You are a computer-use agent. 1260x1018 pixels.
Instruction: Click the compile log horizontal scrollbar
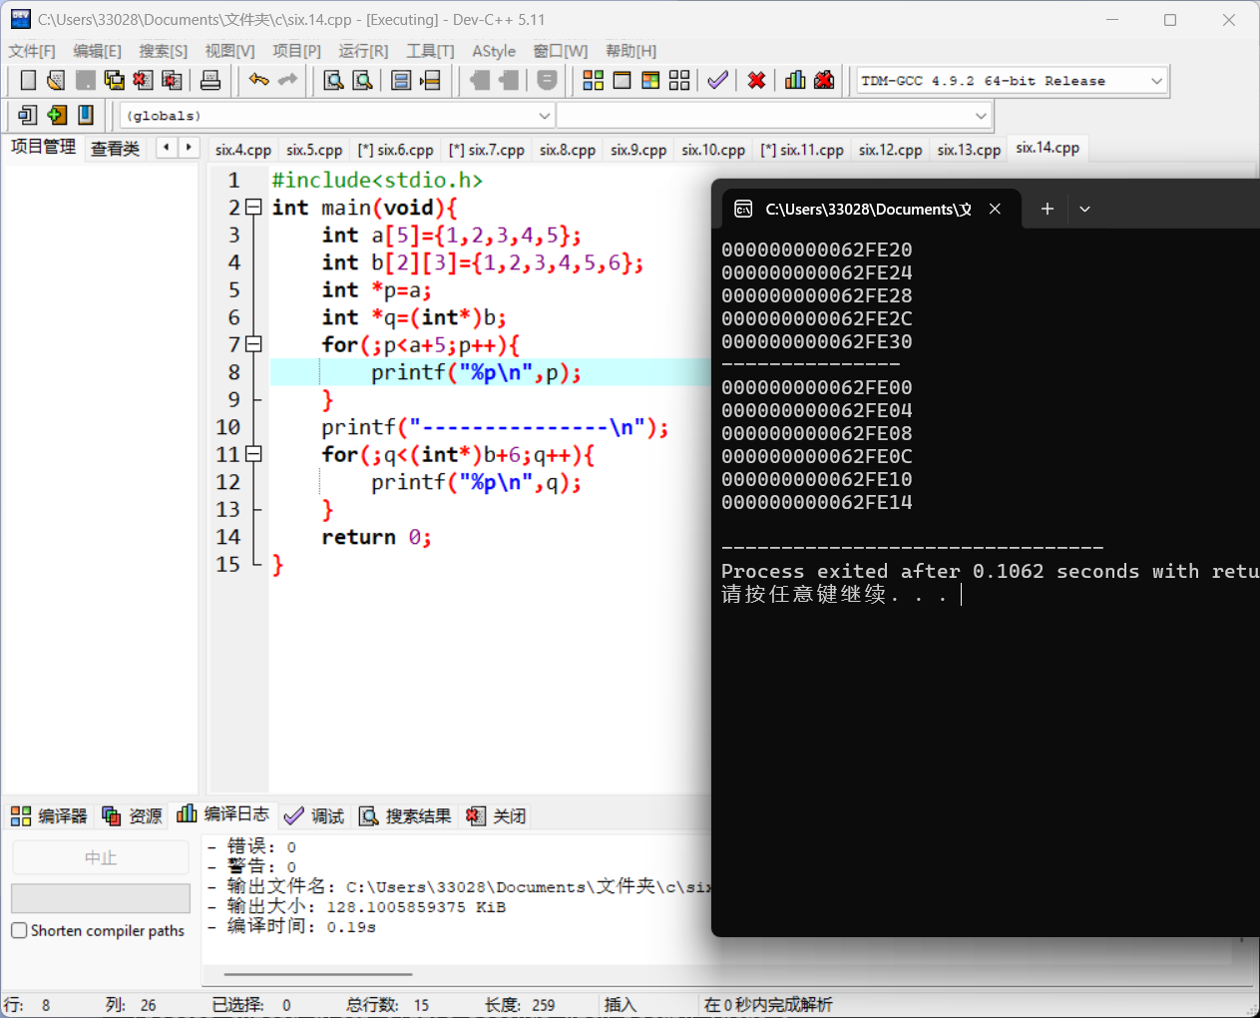coord(318,974)
